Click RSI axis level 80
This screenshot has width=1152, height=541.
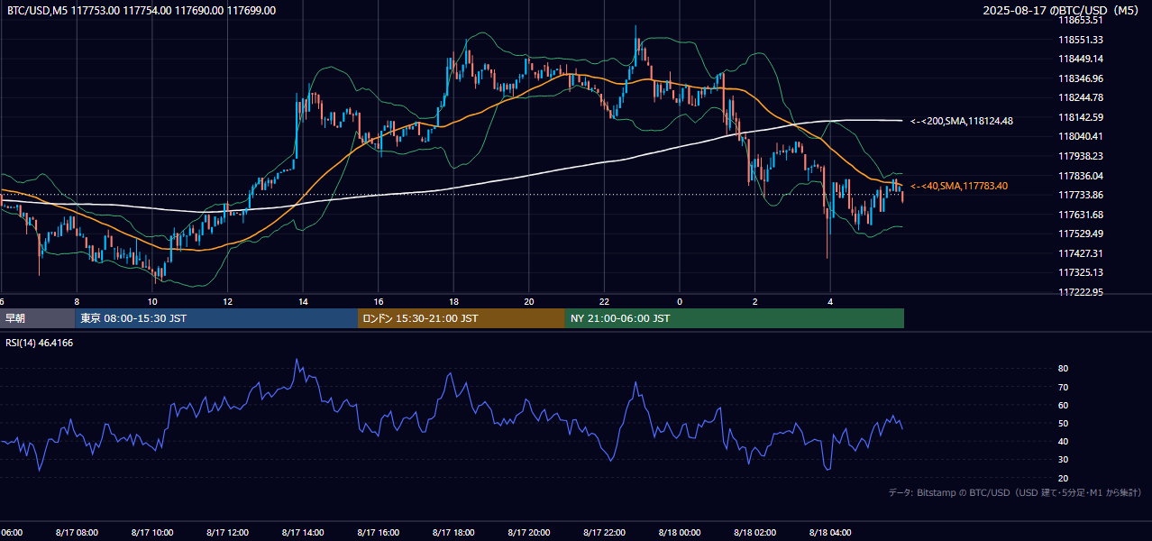pos(1063,369)
